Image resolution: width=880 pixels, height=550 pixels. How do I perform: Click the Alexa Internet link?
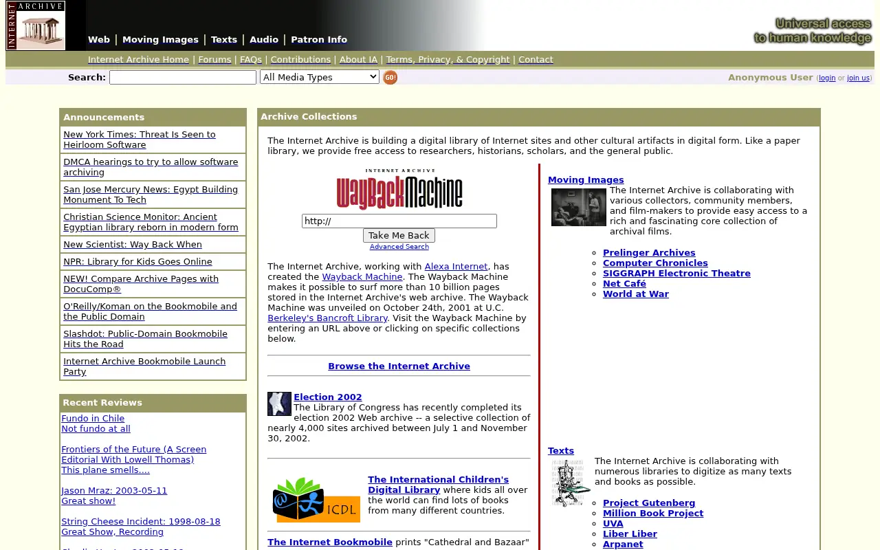pyautogui.click(x=456, y=267)
